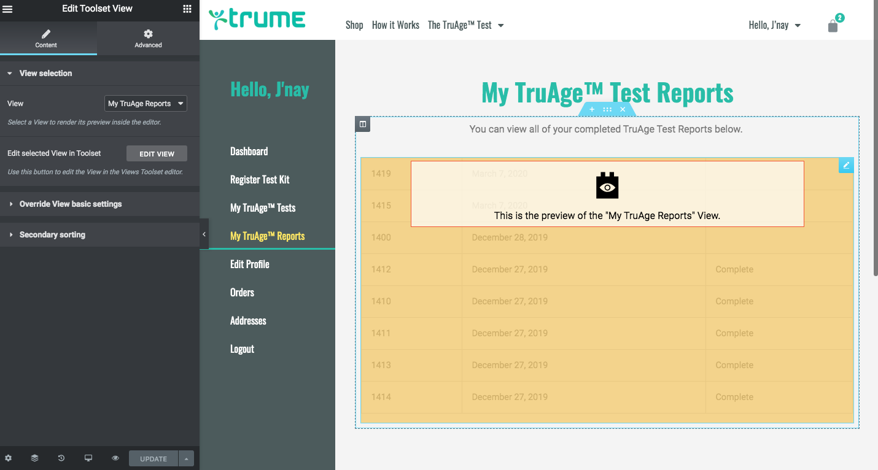Open The TruAge Test menu
This screenshot has height=470, width=878.
465,25
